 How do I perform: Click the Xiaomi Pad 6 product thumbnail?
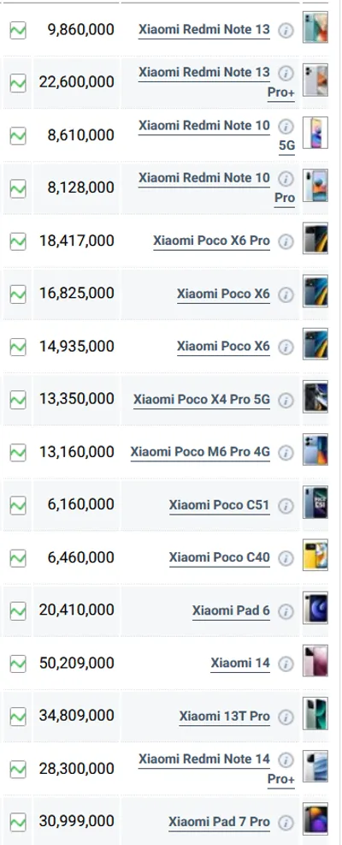coord(315,608)
